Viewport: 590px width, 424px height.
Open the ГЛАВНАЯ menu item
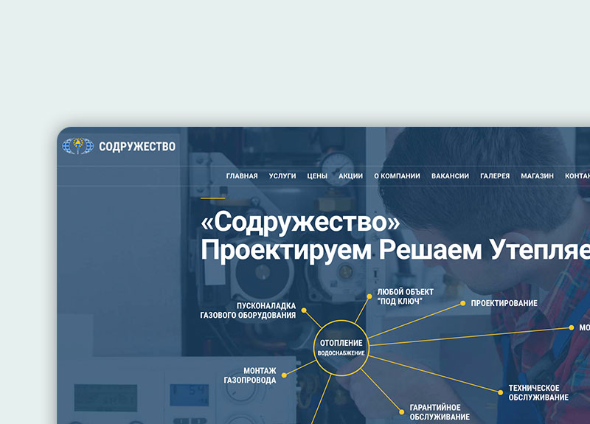click(242, 176)
